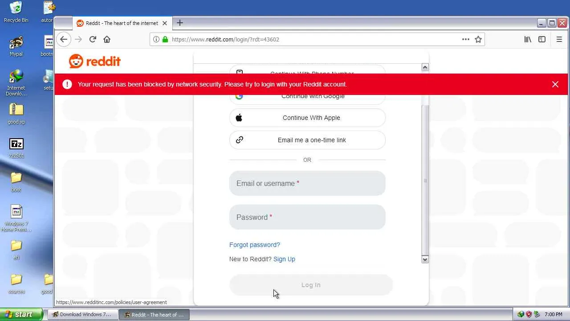This screenshot has width=570, height=321.
Task: Dismiss the red network security error banner
Action: point(555,84)
